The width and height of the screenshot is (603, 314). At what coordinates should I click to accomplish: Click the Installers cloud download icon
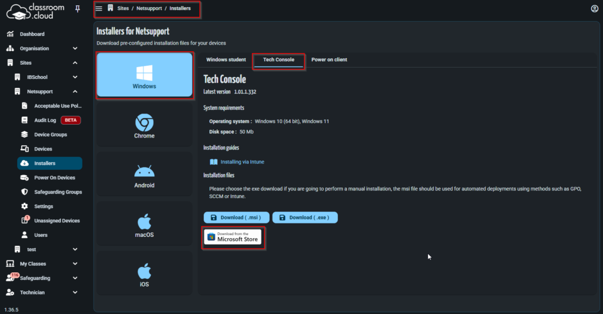(x=25, y=163)
